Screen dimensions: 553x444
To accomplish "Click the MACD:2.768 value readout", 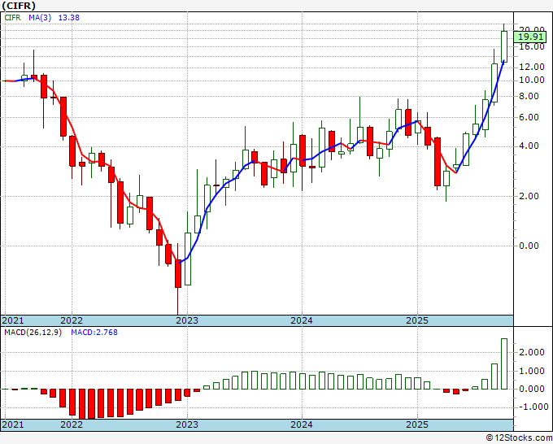I will [94, 333].
